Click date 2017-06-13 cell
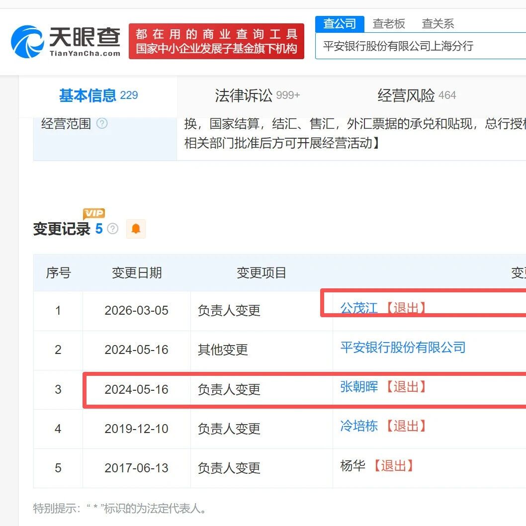The width and height of the screenshot is (526, 526). [x=137, y=468]
